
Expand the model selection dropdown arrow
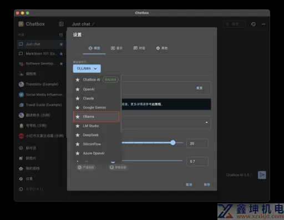(x=206, y=123)
